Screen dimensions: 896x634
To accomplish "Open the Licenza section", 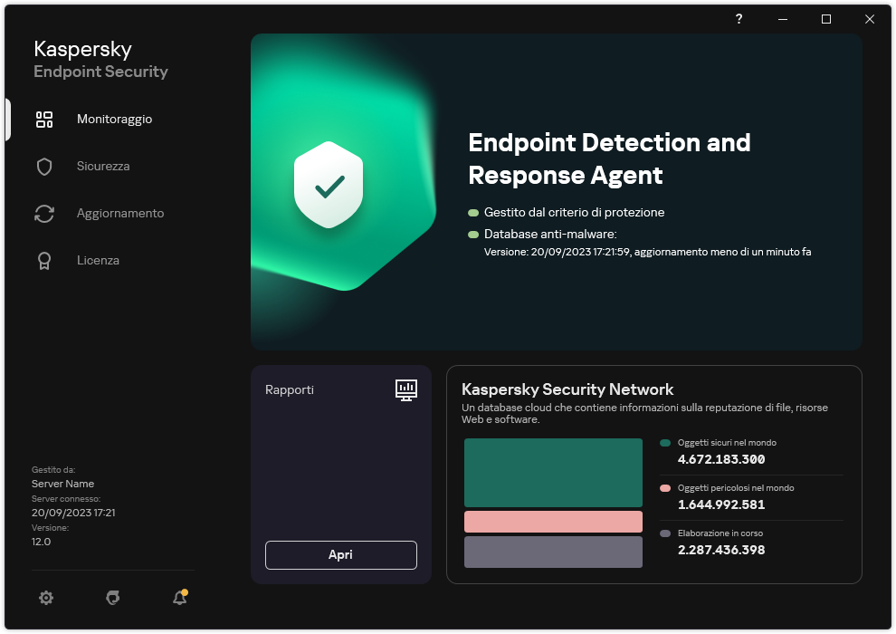I will 98,261.
